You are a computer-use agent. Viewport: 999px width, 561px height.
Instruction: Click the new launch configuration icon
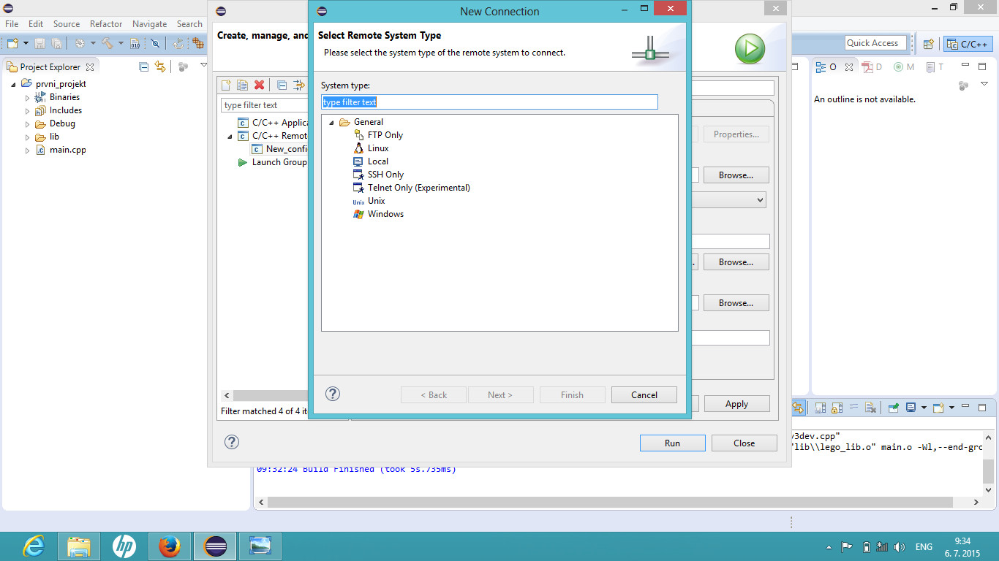(227, 85)
